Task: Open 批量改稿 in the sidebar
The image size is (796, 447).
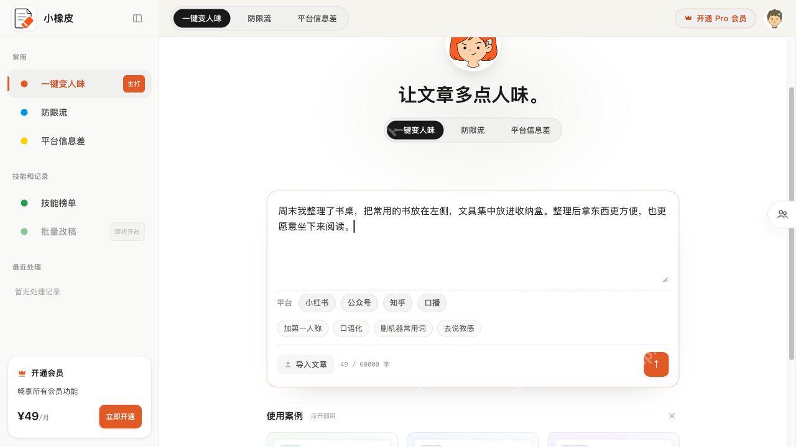Action: [80, 232]
